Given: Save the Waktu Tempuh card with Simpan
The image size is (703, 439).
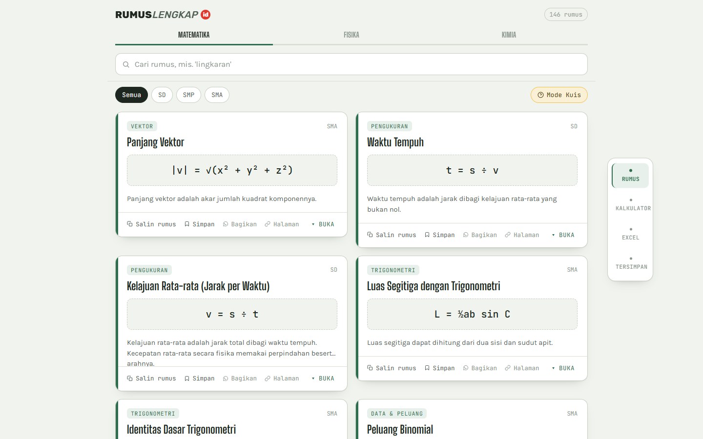Looking at the screenshot, I should coord(439,235).
